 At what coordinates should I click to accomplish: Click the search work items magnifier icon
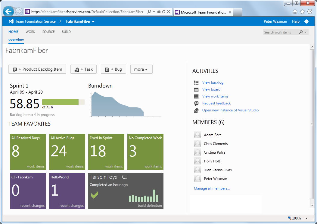click(301, 32)
